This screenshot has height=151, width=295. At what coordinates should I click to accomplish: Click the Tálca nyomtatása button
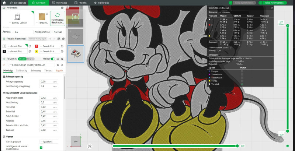coord(274,3)
